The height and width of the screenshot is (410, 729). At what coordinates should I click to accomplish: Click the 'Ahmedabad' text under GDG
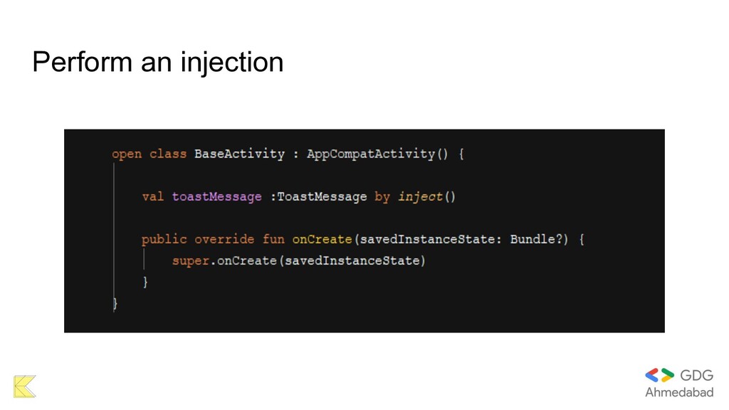pos(679,392)
